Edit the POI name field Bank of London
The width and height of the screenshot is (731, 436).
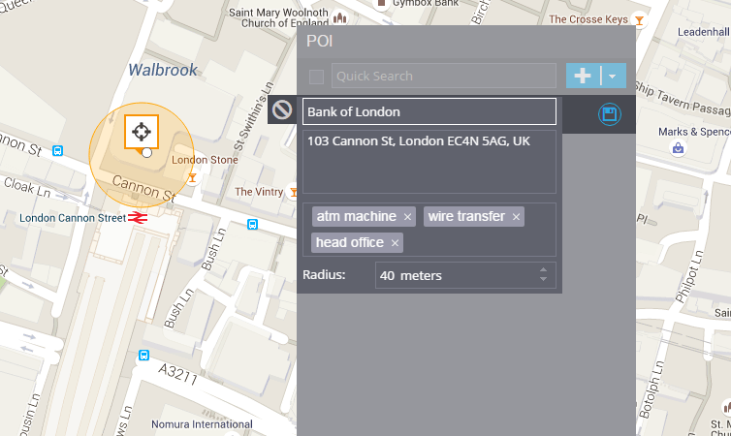tap(429, 111)
